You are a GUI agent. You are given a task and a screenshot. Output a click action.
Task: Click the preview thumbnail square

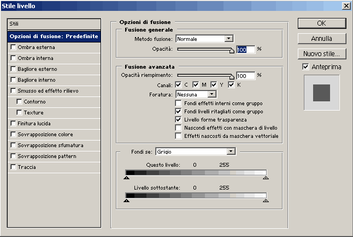[x=321, y=93]
